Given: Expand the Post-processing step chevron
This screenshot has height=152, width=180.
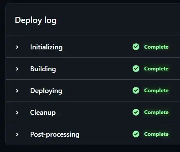Looking at the screenshot, I should [17, 134].
